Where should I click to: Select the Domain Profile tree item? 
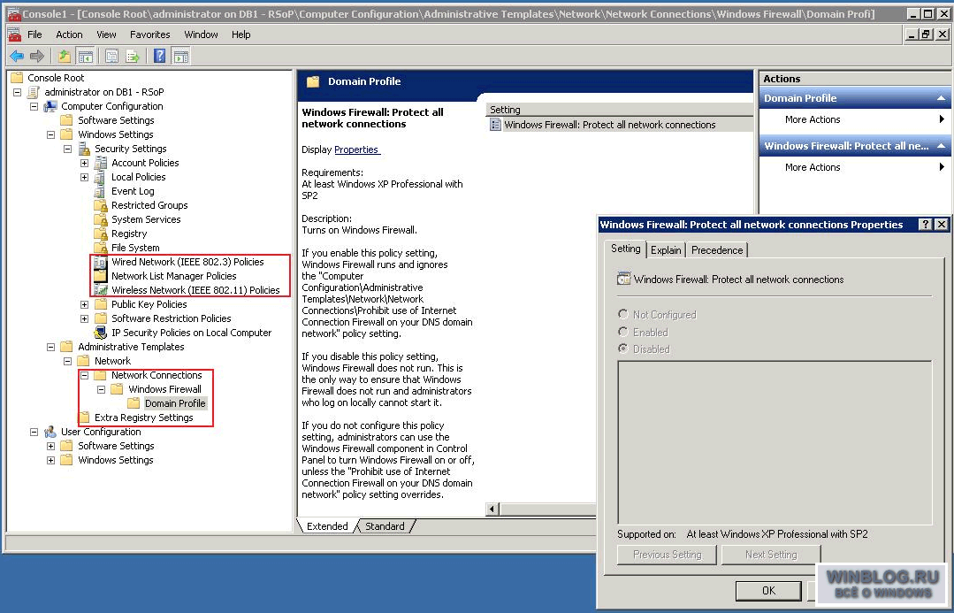pos(175,403)
